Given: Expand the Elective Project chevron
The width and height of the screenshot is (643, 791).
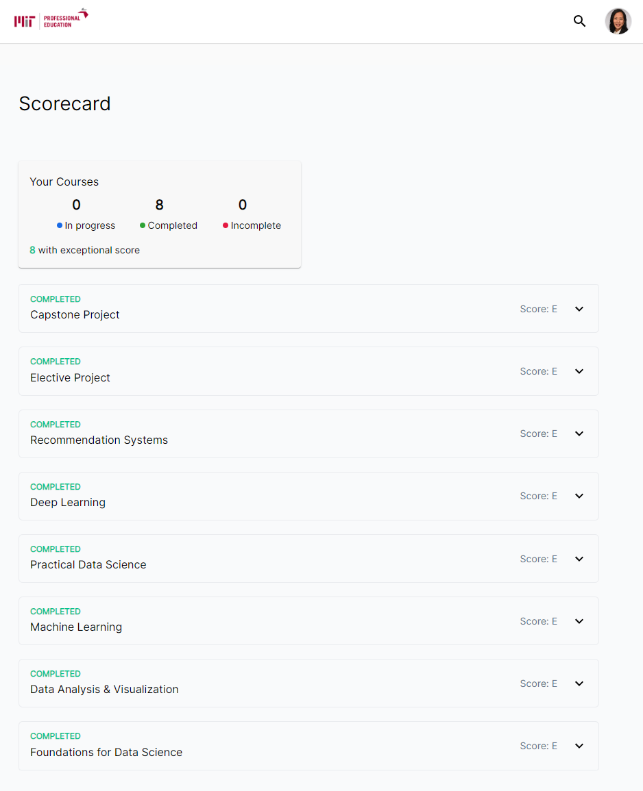Looking at the screenshot, I should (x=579, y=371).
